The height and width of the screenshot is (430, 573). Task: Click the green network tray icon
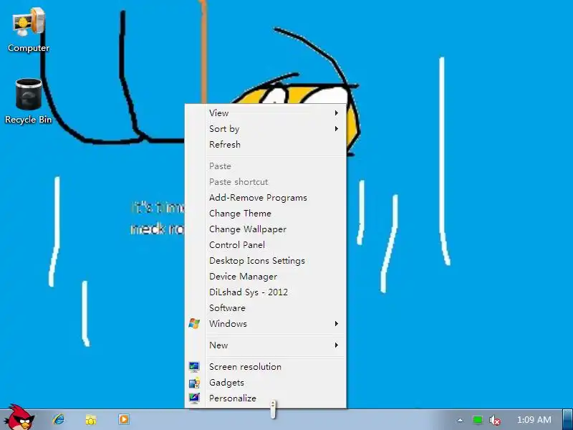pos(477,420)
